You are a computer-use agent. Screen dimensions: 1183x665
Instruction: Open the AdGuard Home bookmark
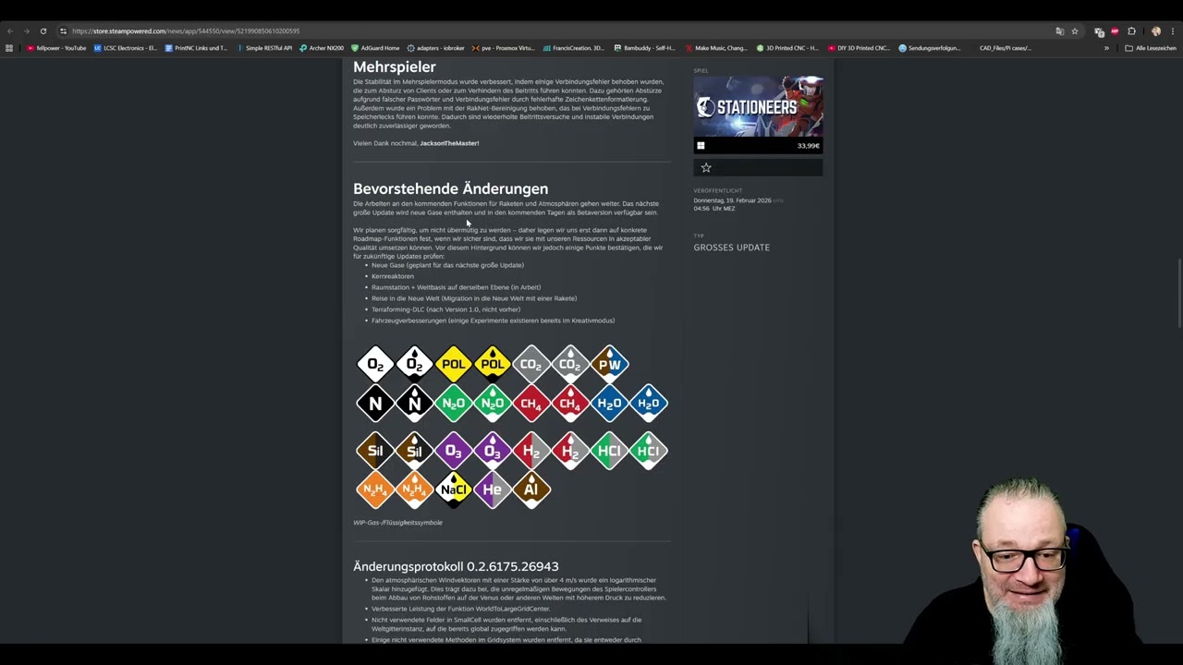click(375, 48)
